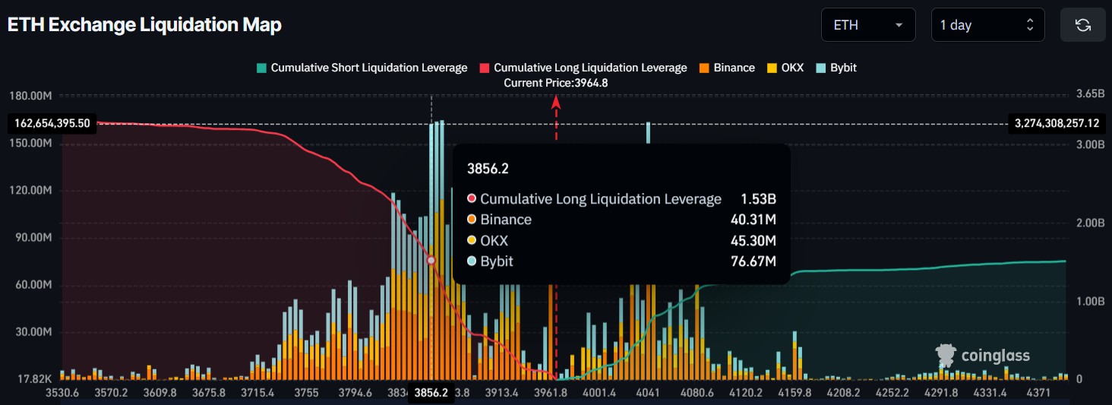
Task: Click the 4159.8 x-axis price label
Action: pyautogui.click(x=795, y=393)
